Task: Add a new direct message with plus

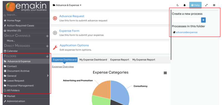Action: (x=47, y=46)
